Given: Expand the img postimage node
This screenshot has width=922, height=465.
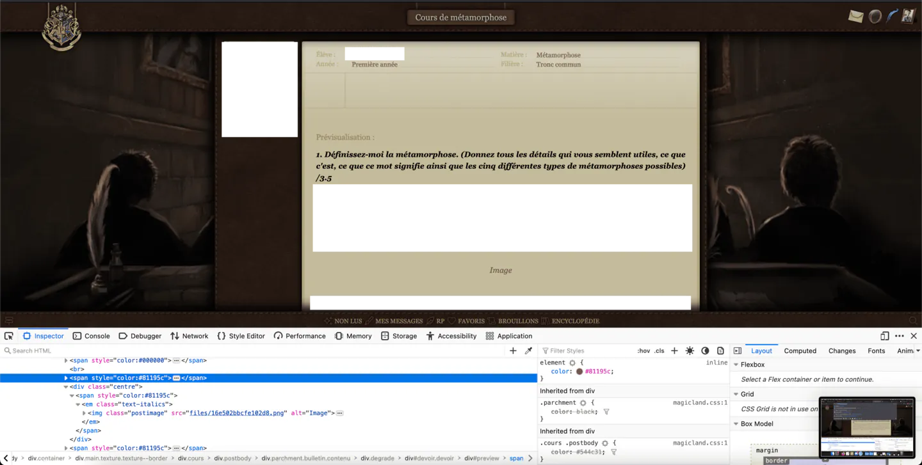Looking at the screenshot, I should coord(84,413).
